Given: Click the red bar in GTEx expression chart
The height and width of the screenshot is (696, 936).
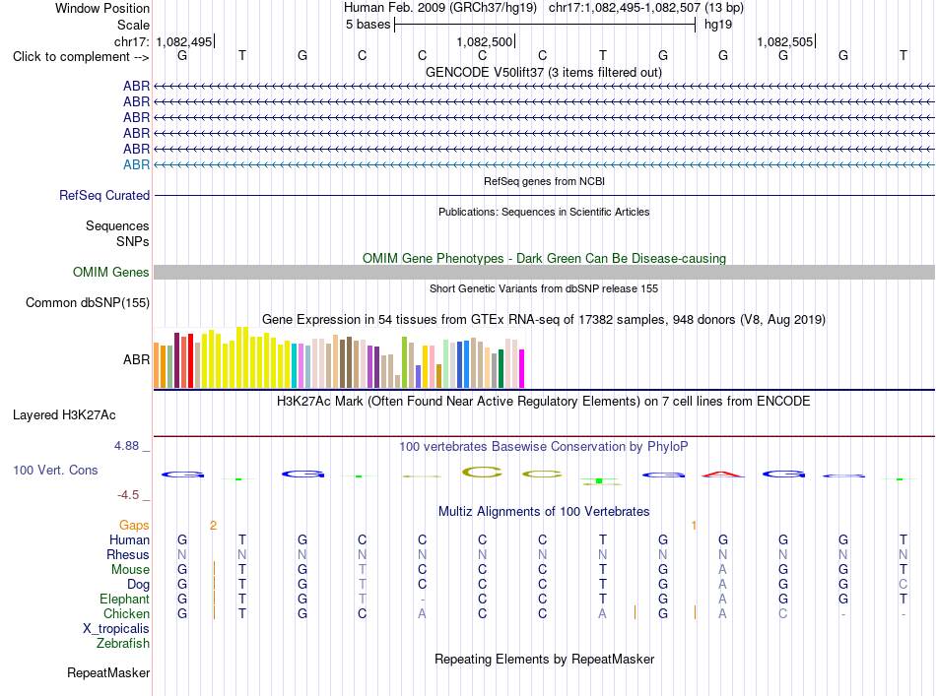Looking at the screenshot, I should pos(190,361).
